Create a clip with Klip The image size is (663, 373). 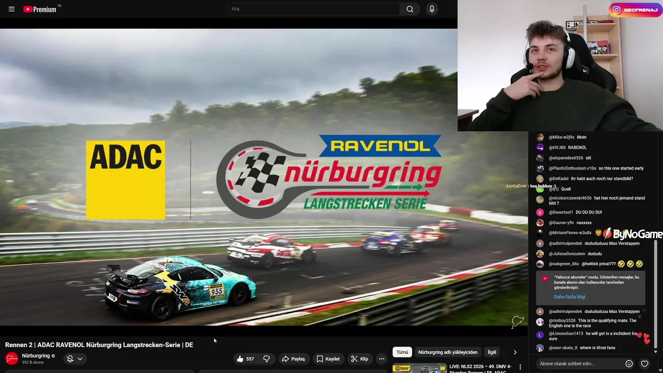tap(359, 358)
